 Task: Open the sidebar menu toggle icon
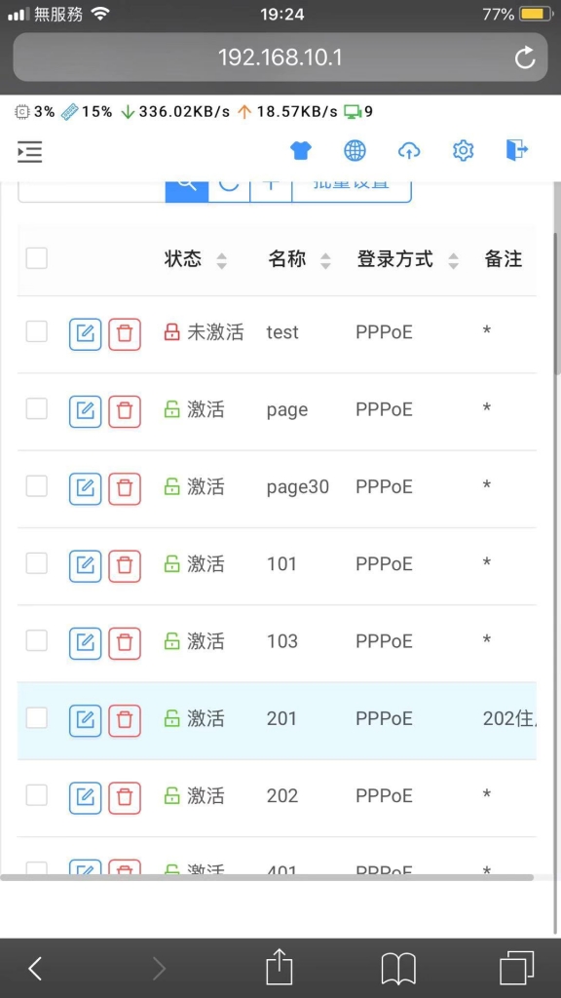pyautogui.click(x=29, y=151)
